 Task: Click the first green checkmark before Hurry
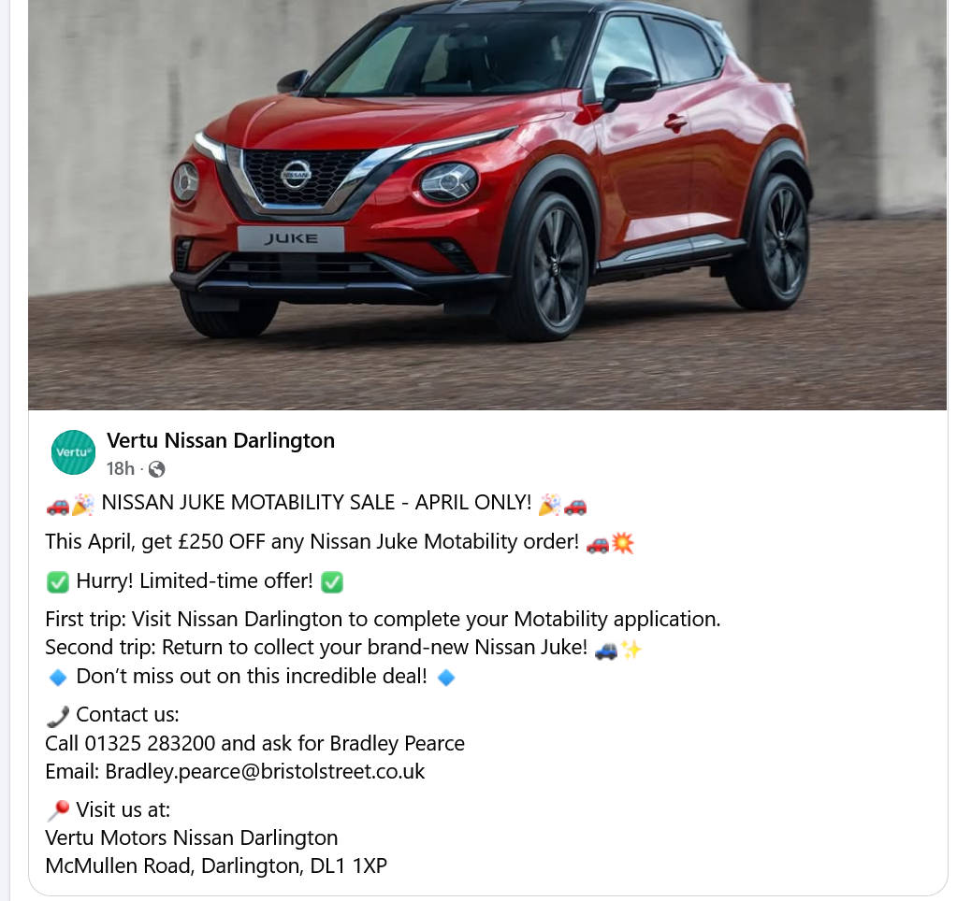coord(58,581)
